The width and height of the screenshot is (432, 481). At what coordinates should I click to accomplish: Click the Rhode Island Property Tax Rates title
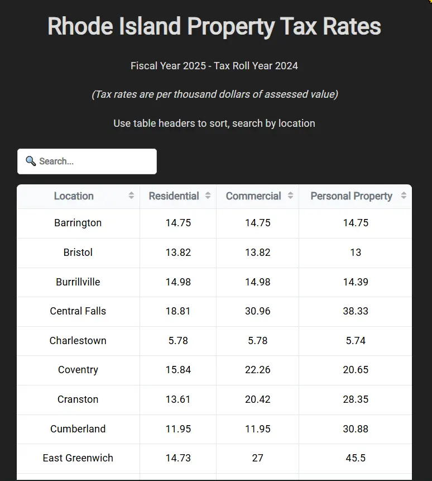click(214, 26)
